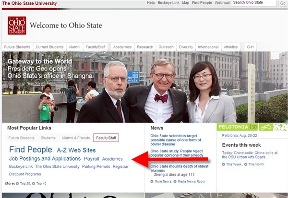Switch popular links to Faculty/Staff tab

pos(106,138)
